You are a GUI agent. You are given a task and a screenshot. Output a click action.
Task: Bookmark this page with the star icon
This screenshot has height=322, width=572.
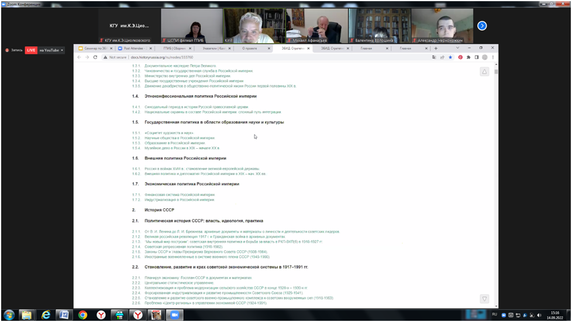click(x=450, y=57)
